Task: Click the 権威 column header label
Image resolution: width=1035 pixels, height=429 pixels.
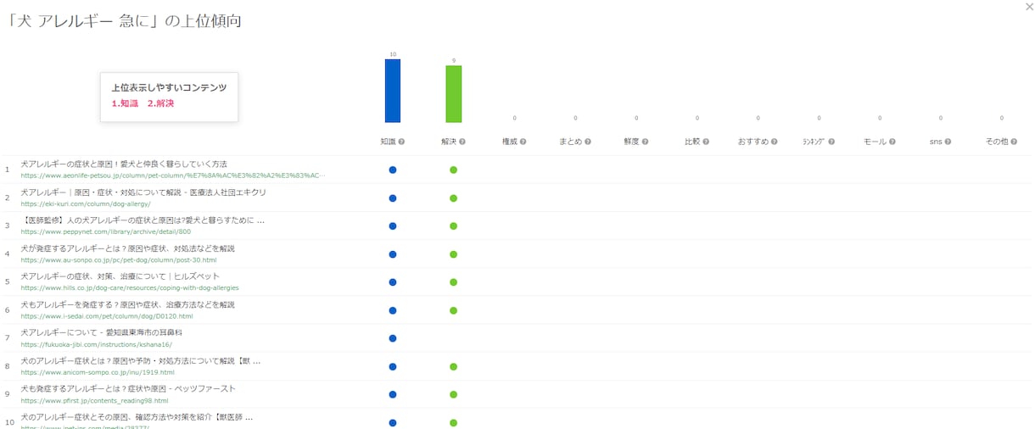Action: tap(510, 142)
